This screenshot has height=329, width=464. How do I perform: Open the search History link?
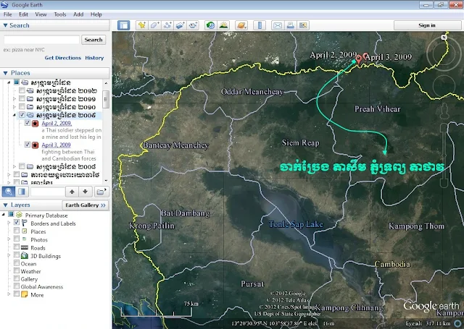pos(94,58)
